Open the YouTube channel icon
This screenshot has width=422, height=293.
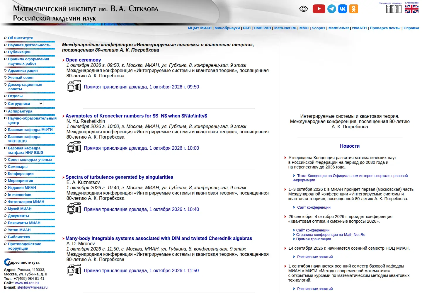(x=319, y=9)
